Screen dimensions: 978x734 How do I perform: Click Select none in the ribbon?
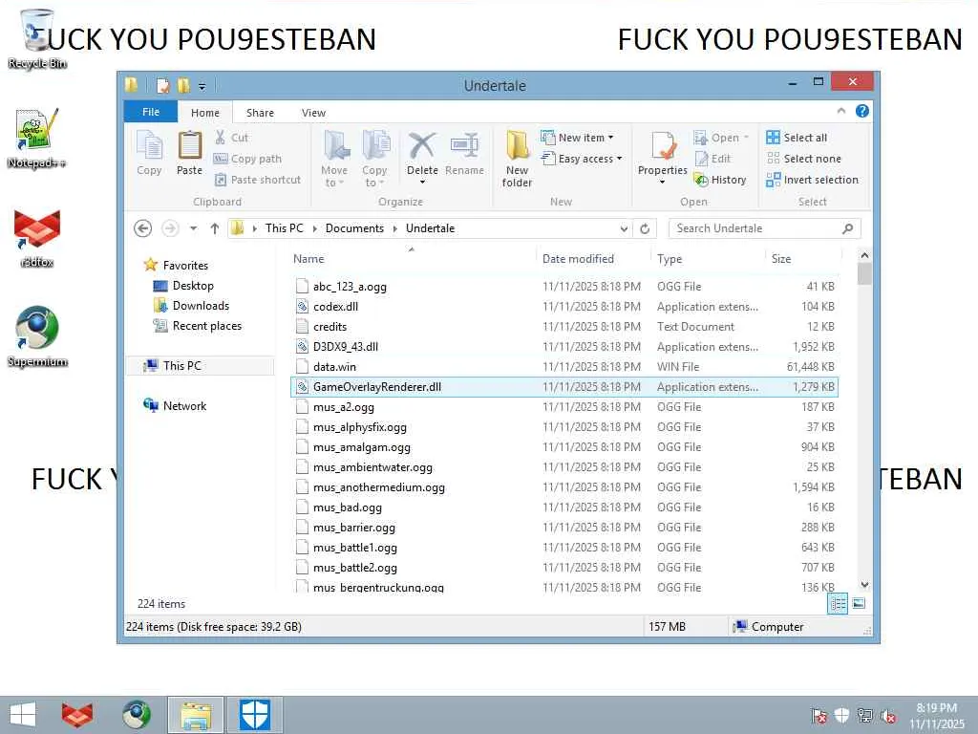(803, 159)
